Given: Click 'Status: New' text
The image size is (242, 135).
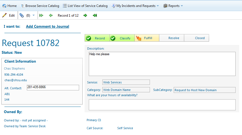Looking at the screenshot, I should tap(12, 53).
